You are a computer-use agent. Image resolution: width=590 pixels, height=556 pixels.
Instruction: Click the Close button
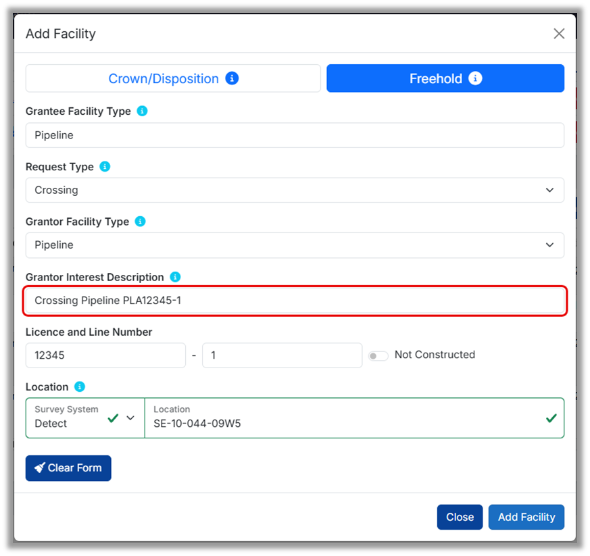click(x=460, y=517)
